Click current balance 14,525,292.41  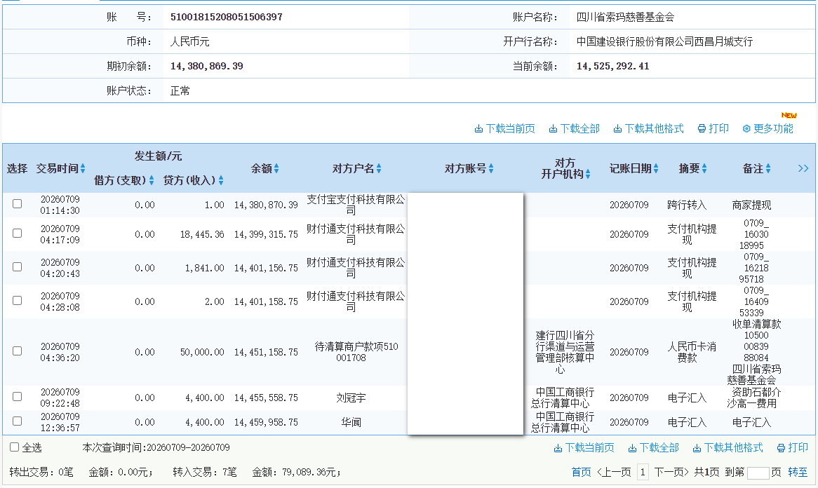pyautogui.click(x=612, y=66)
